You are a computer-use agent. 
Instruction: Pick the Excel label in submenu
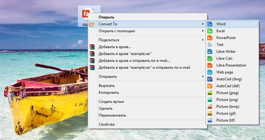[220, 31]
